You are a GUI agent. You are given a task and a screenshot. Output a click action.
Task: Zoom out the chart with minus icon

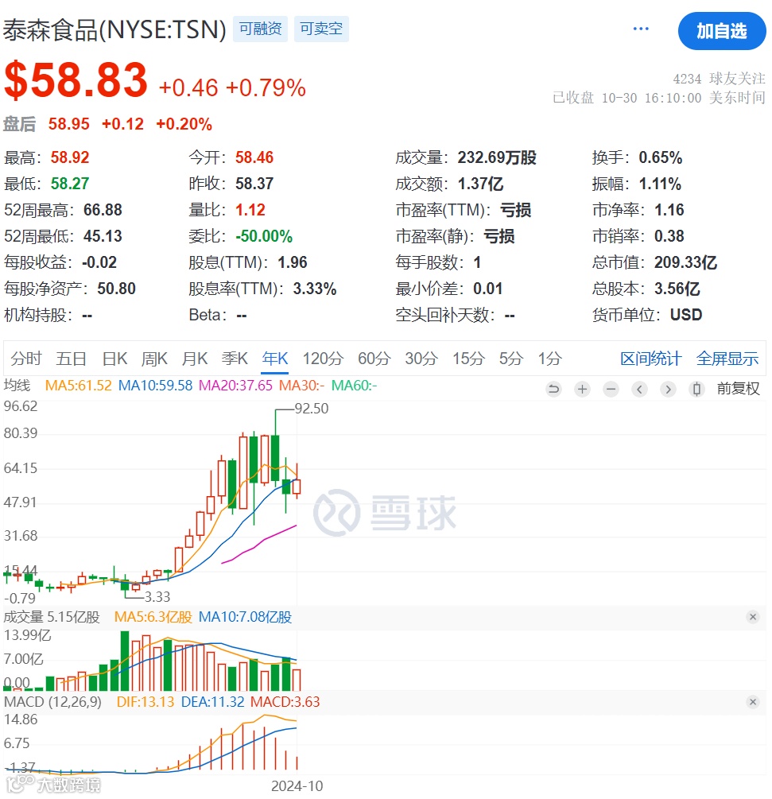coord(611,390)
